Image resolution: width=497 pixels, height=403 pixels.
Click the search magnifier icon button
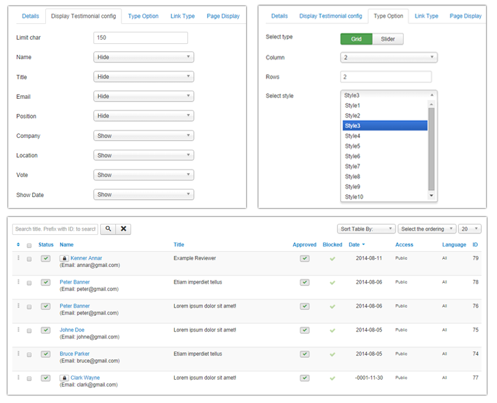pyautogui.click(x=108, y=229)
